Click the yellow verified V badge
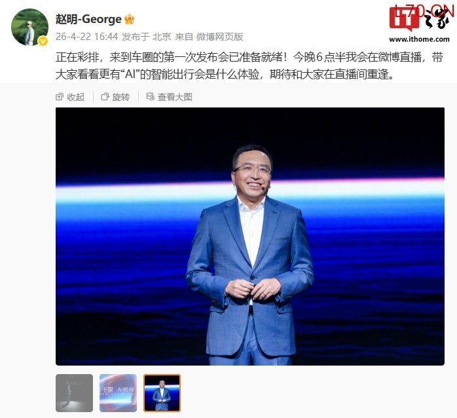 pyautogui.click(x=43, y=41)
